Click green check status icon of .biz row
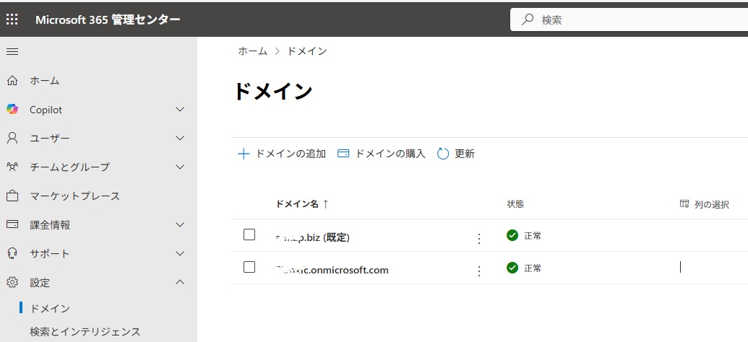The image size is (748, 342). tap(512, 235)
